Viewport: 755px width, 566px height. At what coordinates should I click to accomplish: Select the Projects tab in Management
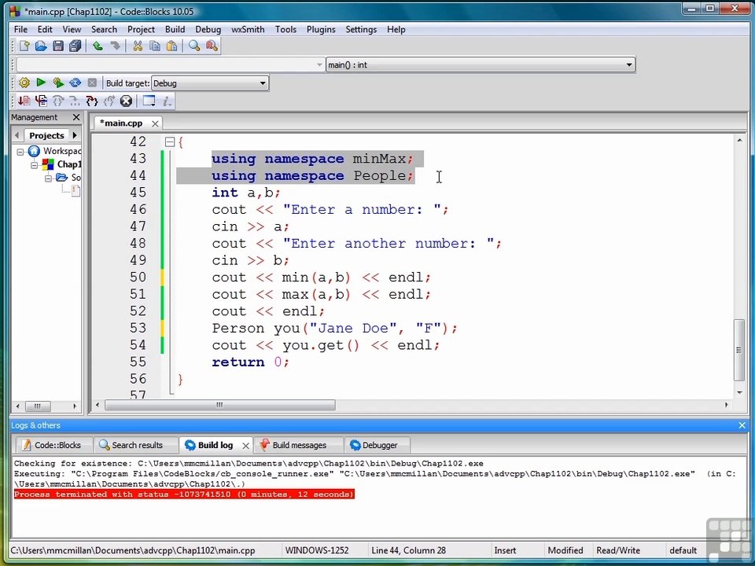(x=46, y=135)
